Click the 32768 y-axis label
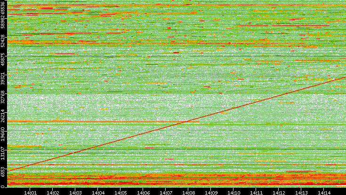Image resolution: width=346 pixels, height=195 pixels. (x=3, y=97)
